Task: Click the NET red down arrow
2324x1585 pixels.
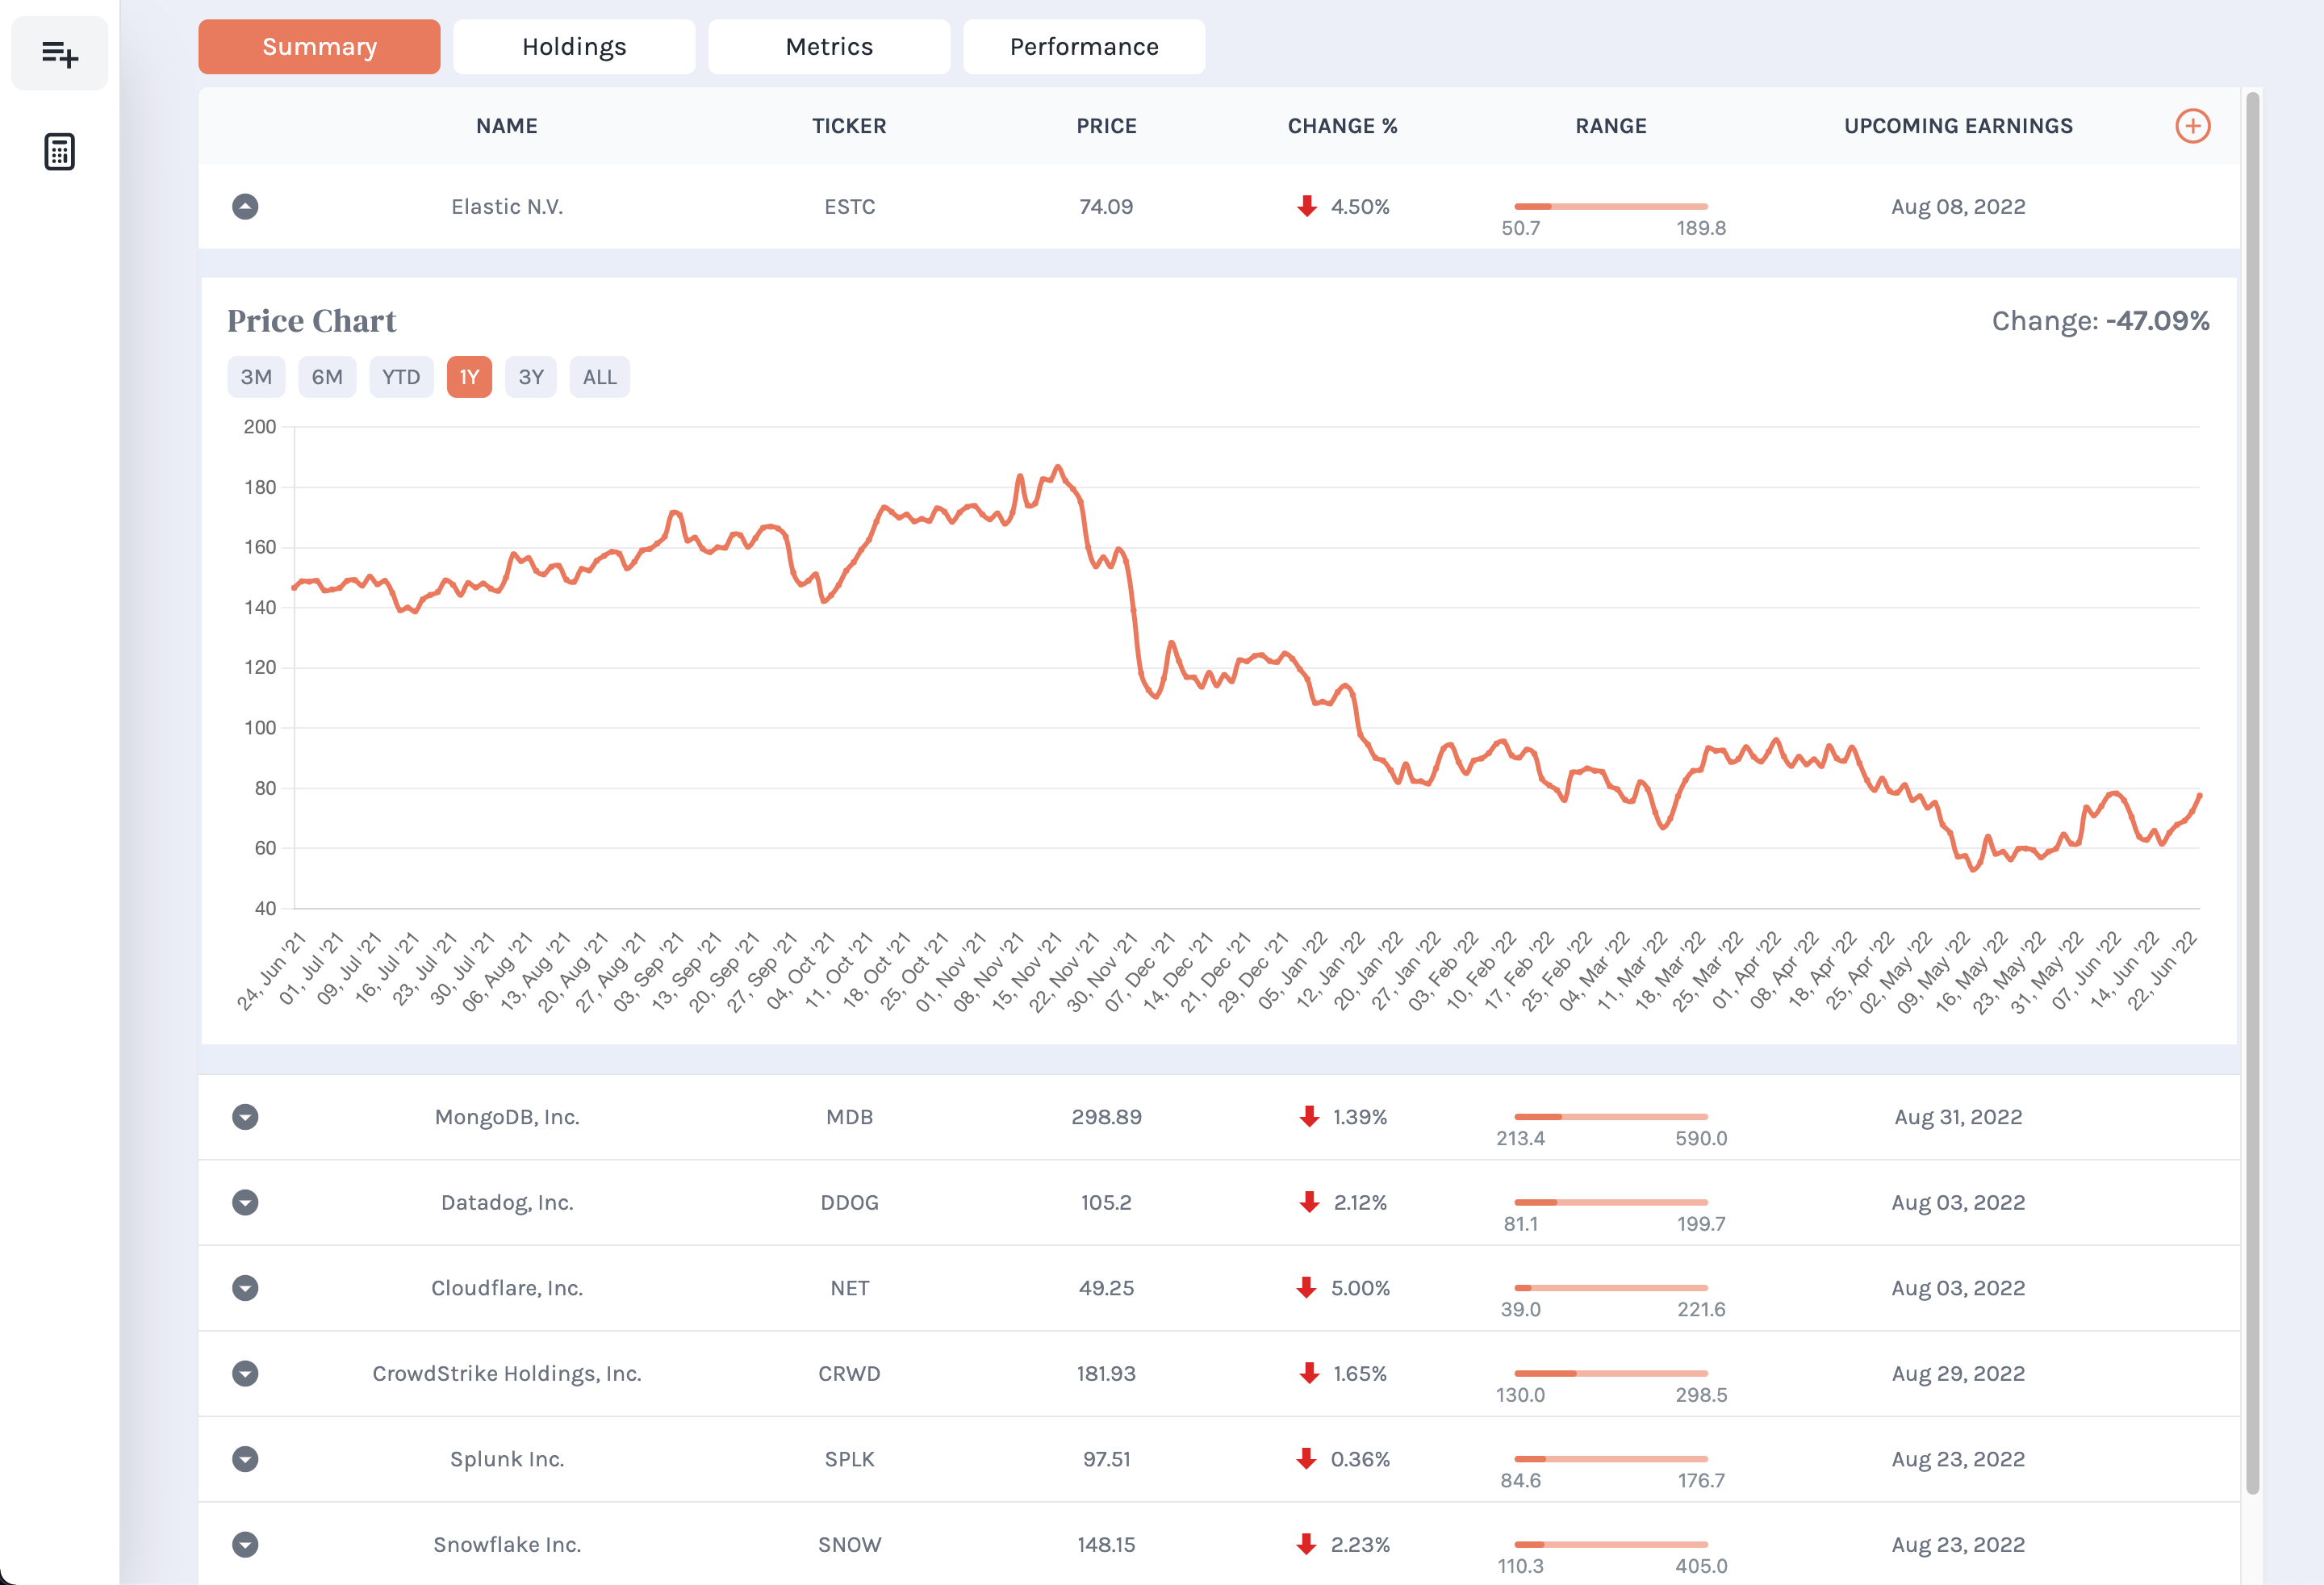Action: tap(1306, 1287)
